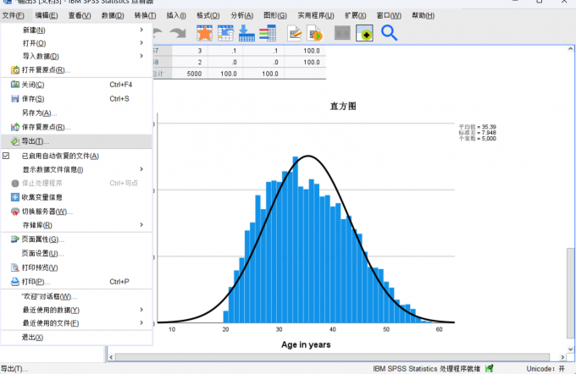Open the 格式(O) menu

[x=208, y=15]
